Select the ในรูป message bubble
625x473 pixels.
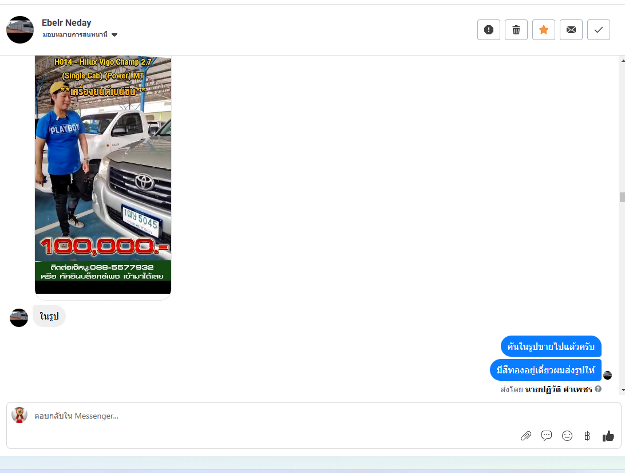49,316
